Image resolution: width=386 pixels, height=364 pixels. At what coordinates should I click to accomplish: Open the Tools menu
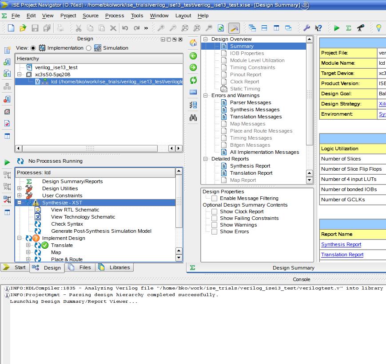coord(137,16)
